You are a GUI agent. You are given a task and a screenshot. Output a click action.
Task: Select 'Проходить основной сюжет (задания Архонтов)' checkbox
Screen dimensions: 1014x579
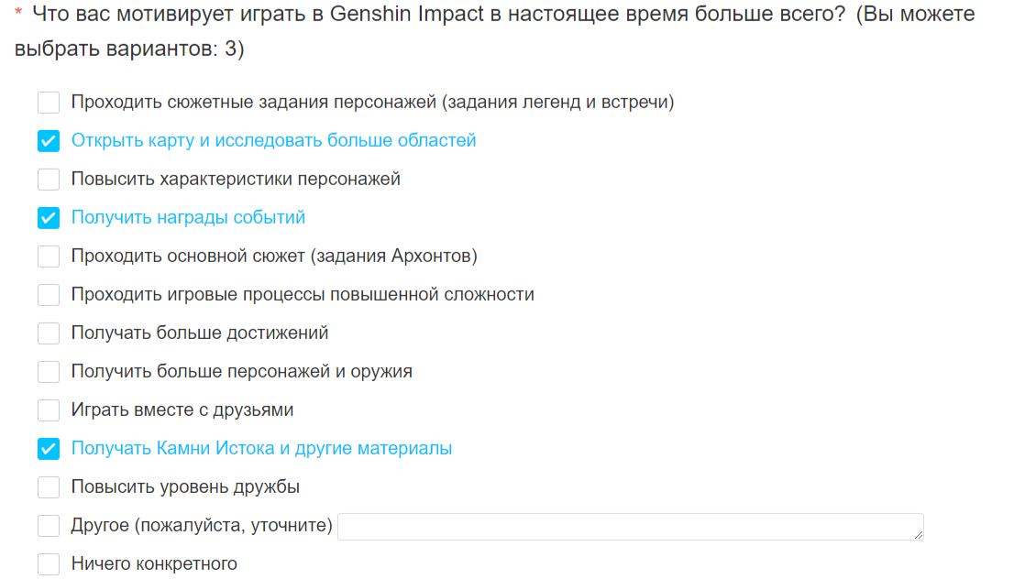(x=49, y=256)
